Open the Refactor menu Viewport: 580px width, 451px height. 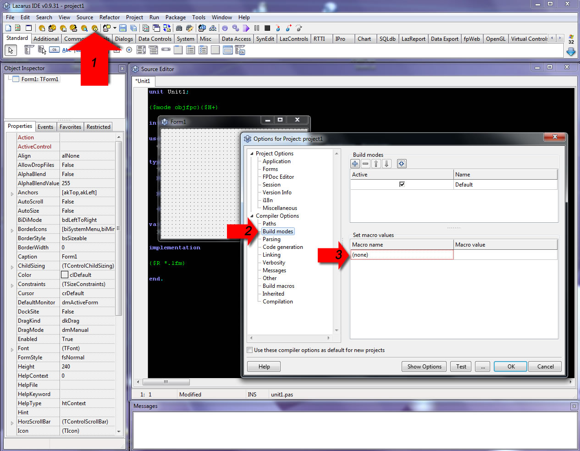click(x=110, y=17)
